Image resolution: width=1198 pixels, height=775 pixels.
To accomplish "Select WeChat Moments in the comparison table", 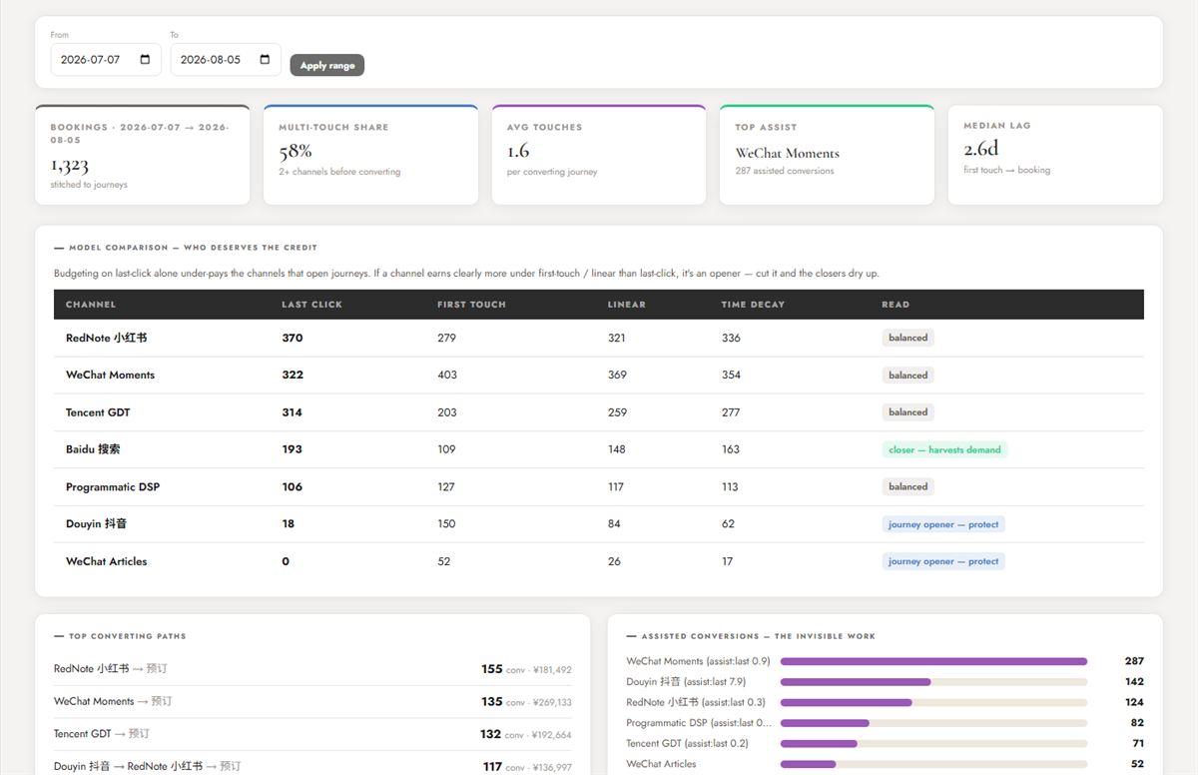I will tap(110, 375).
